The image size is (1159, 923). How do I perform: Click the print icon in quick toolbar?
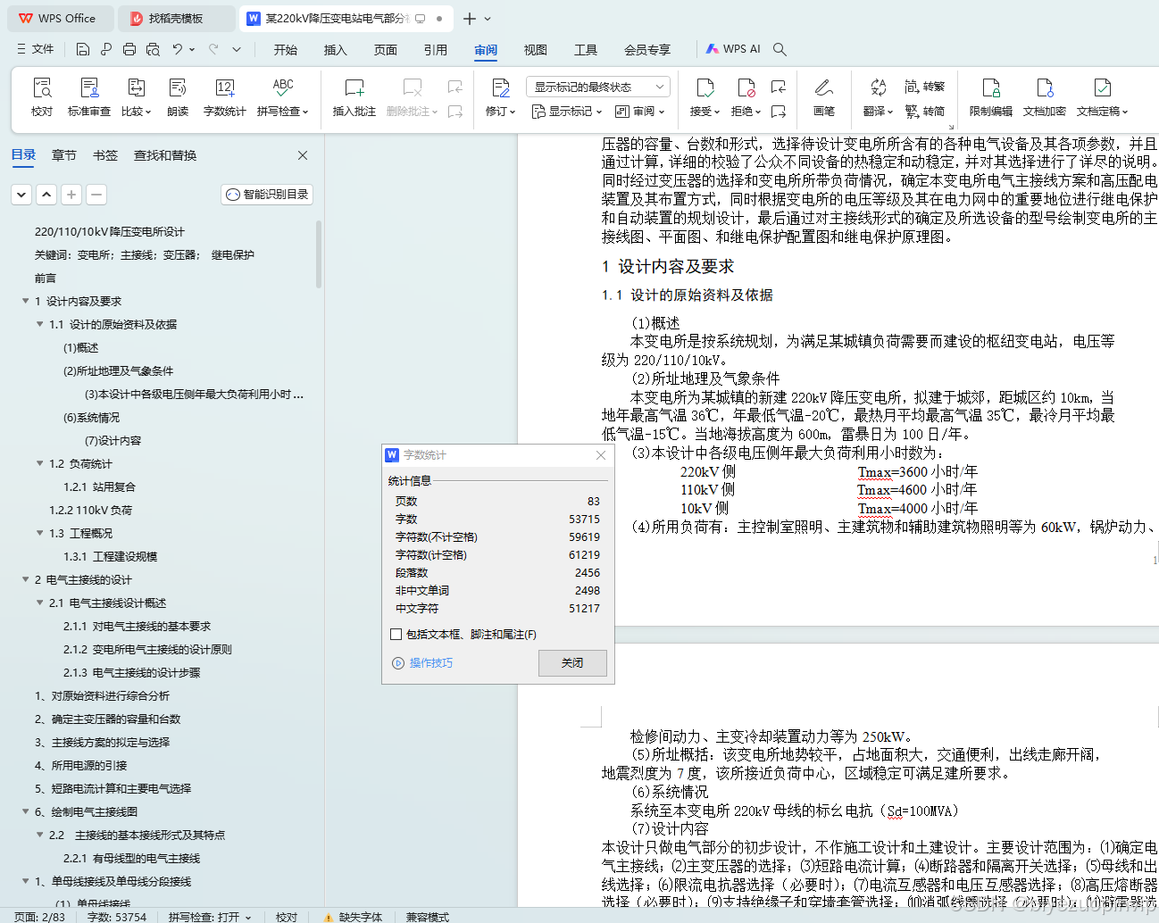point(129,49)
